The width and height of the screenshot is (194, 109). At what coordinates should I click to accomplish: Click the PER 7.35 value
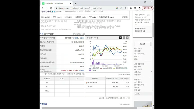[69, 17]
